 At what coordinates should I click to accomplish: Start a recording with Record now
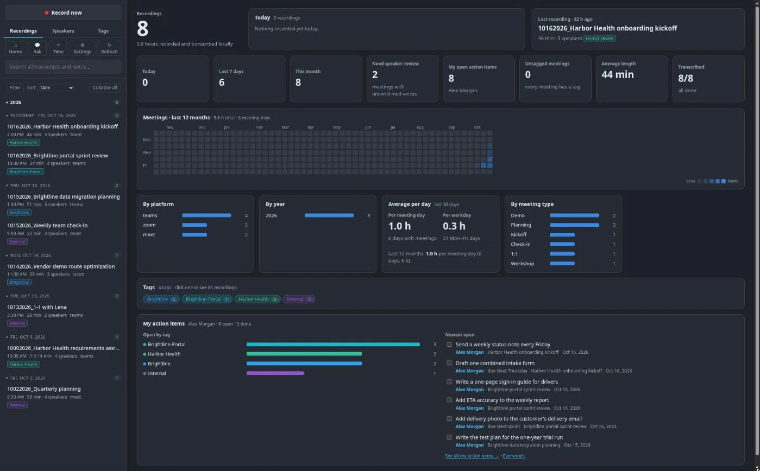(63, 12)
